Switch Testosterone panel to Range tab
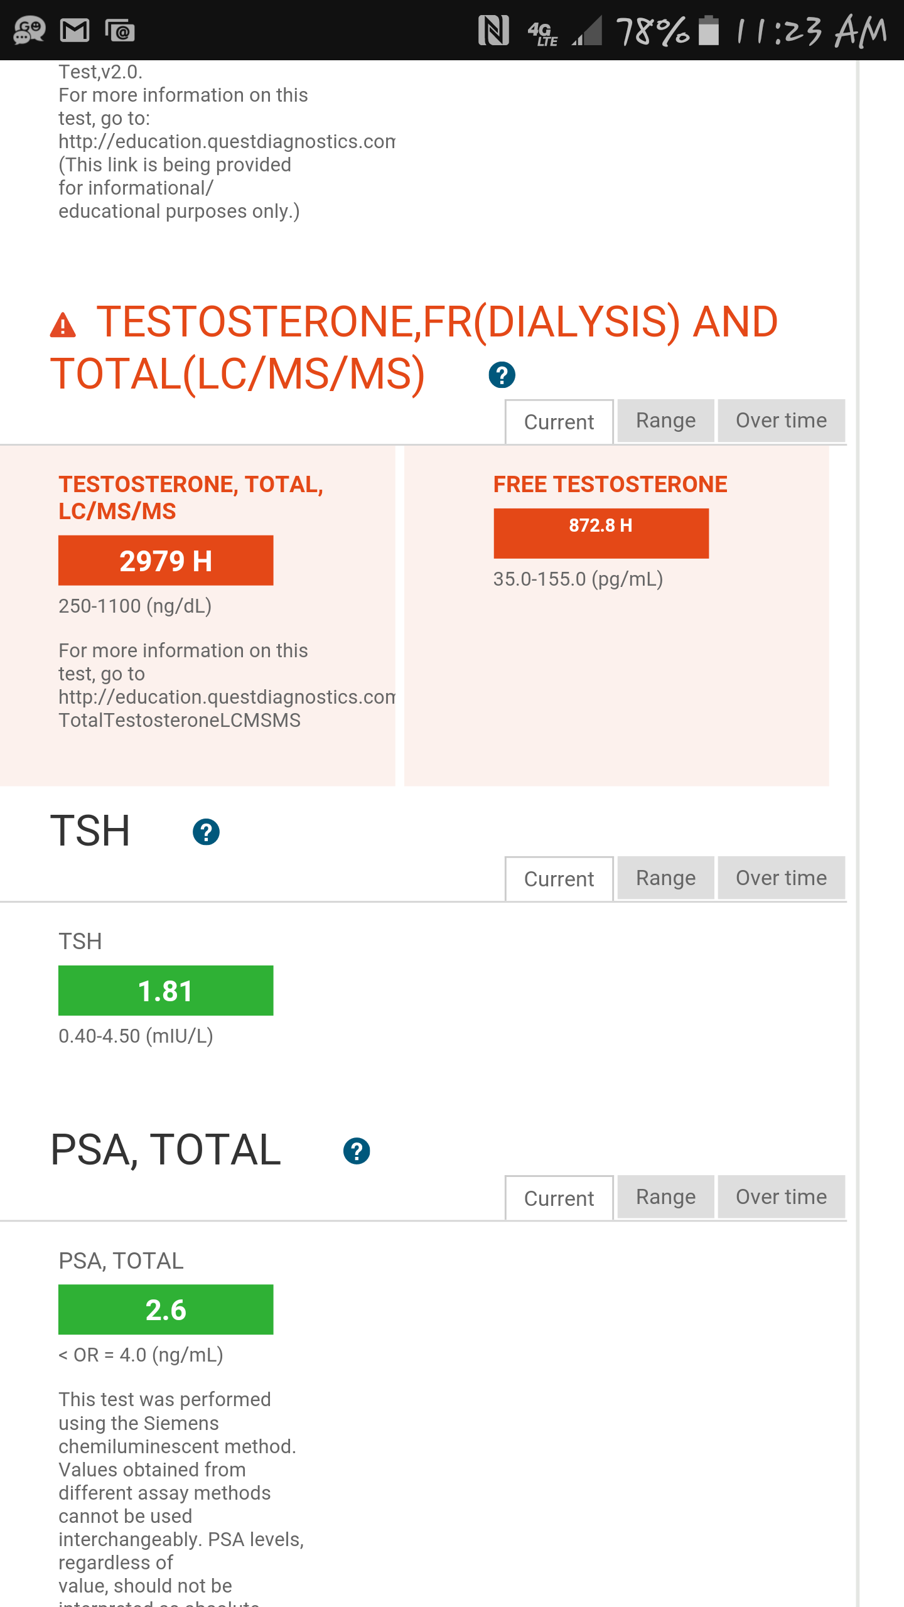The height and width of the screenshot is (1607, 904). tap(665, 421)
